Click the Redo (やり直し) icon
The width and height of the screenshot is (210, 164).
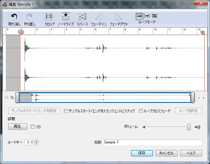(x=29, y=17)
